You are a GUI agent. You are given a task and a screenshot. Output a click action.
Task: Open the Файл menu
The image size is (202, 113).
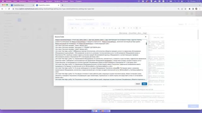pyautogui.click(x=15, y=1)
